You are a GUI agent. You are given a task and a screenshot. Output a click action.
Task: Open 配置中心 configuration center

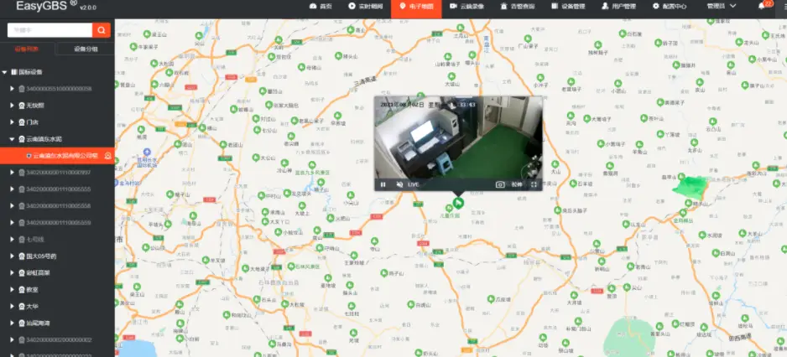point(669,7)
